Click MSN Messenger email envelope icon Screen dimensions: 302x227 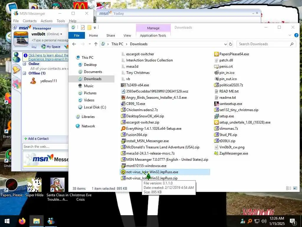(x=34, y=46)
